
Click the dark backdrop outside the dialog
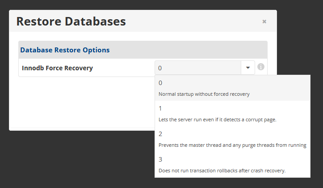(82, 161)
